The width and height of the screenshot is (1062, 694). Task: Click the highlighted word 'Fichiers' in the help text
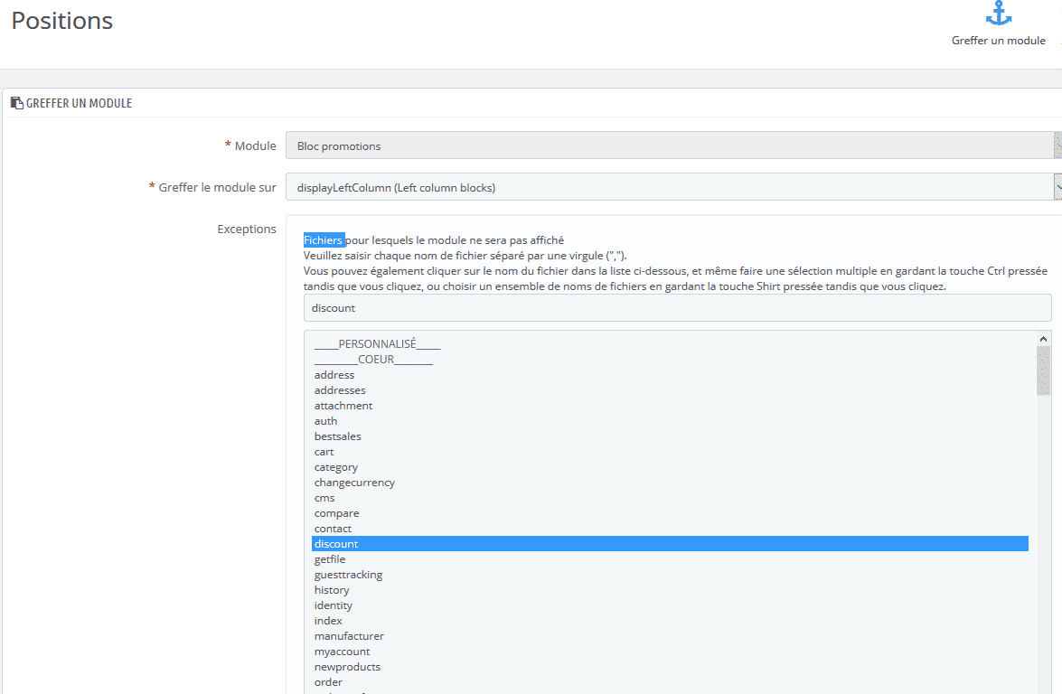click(323, 239)
